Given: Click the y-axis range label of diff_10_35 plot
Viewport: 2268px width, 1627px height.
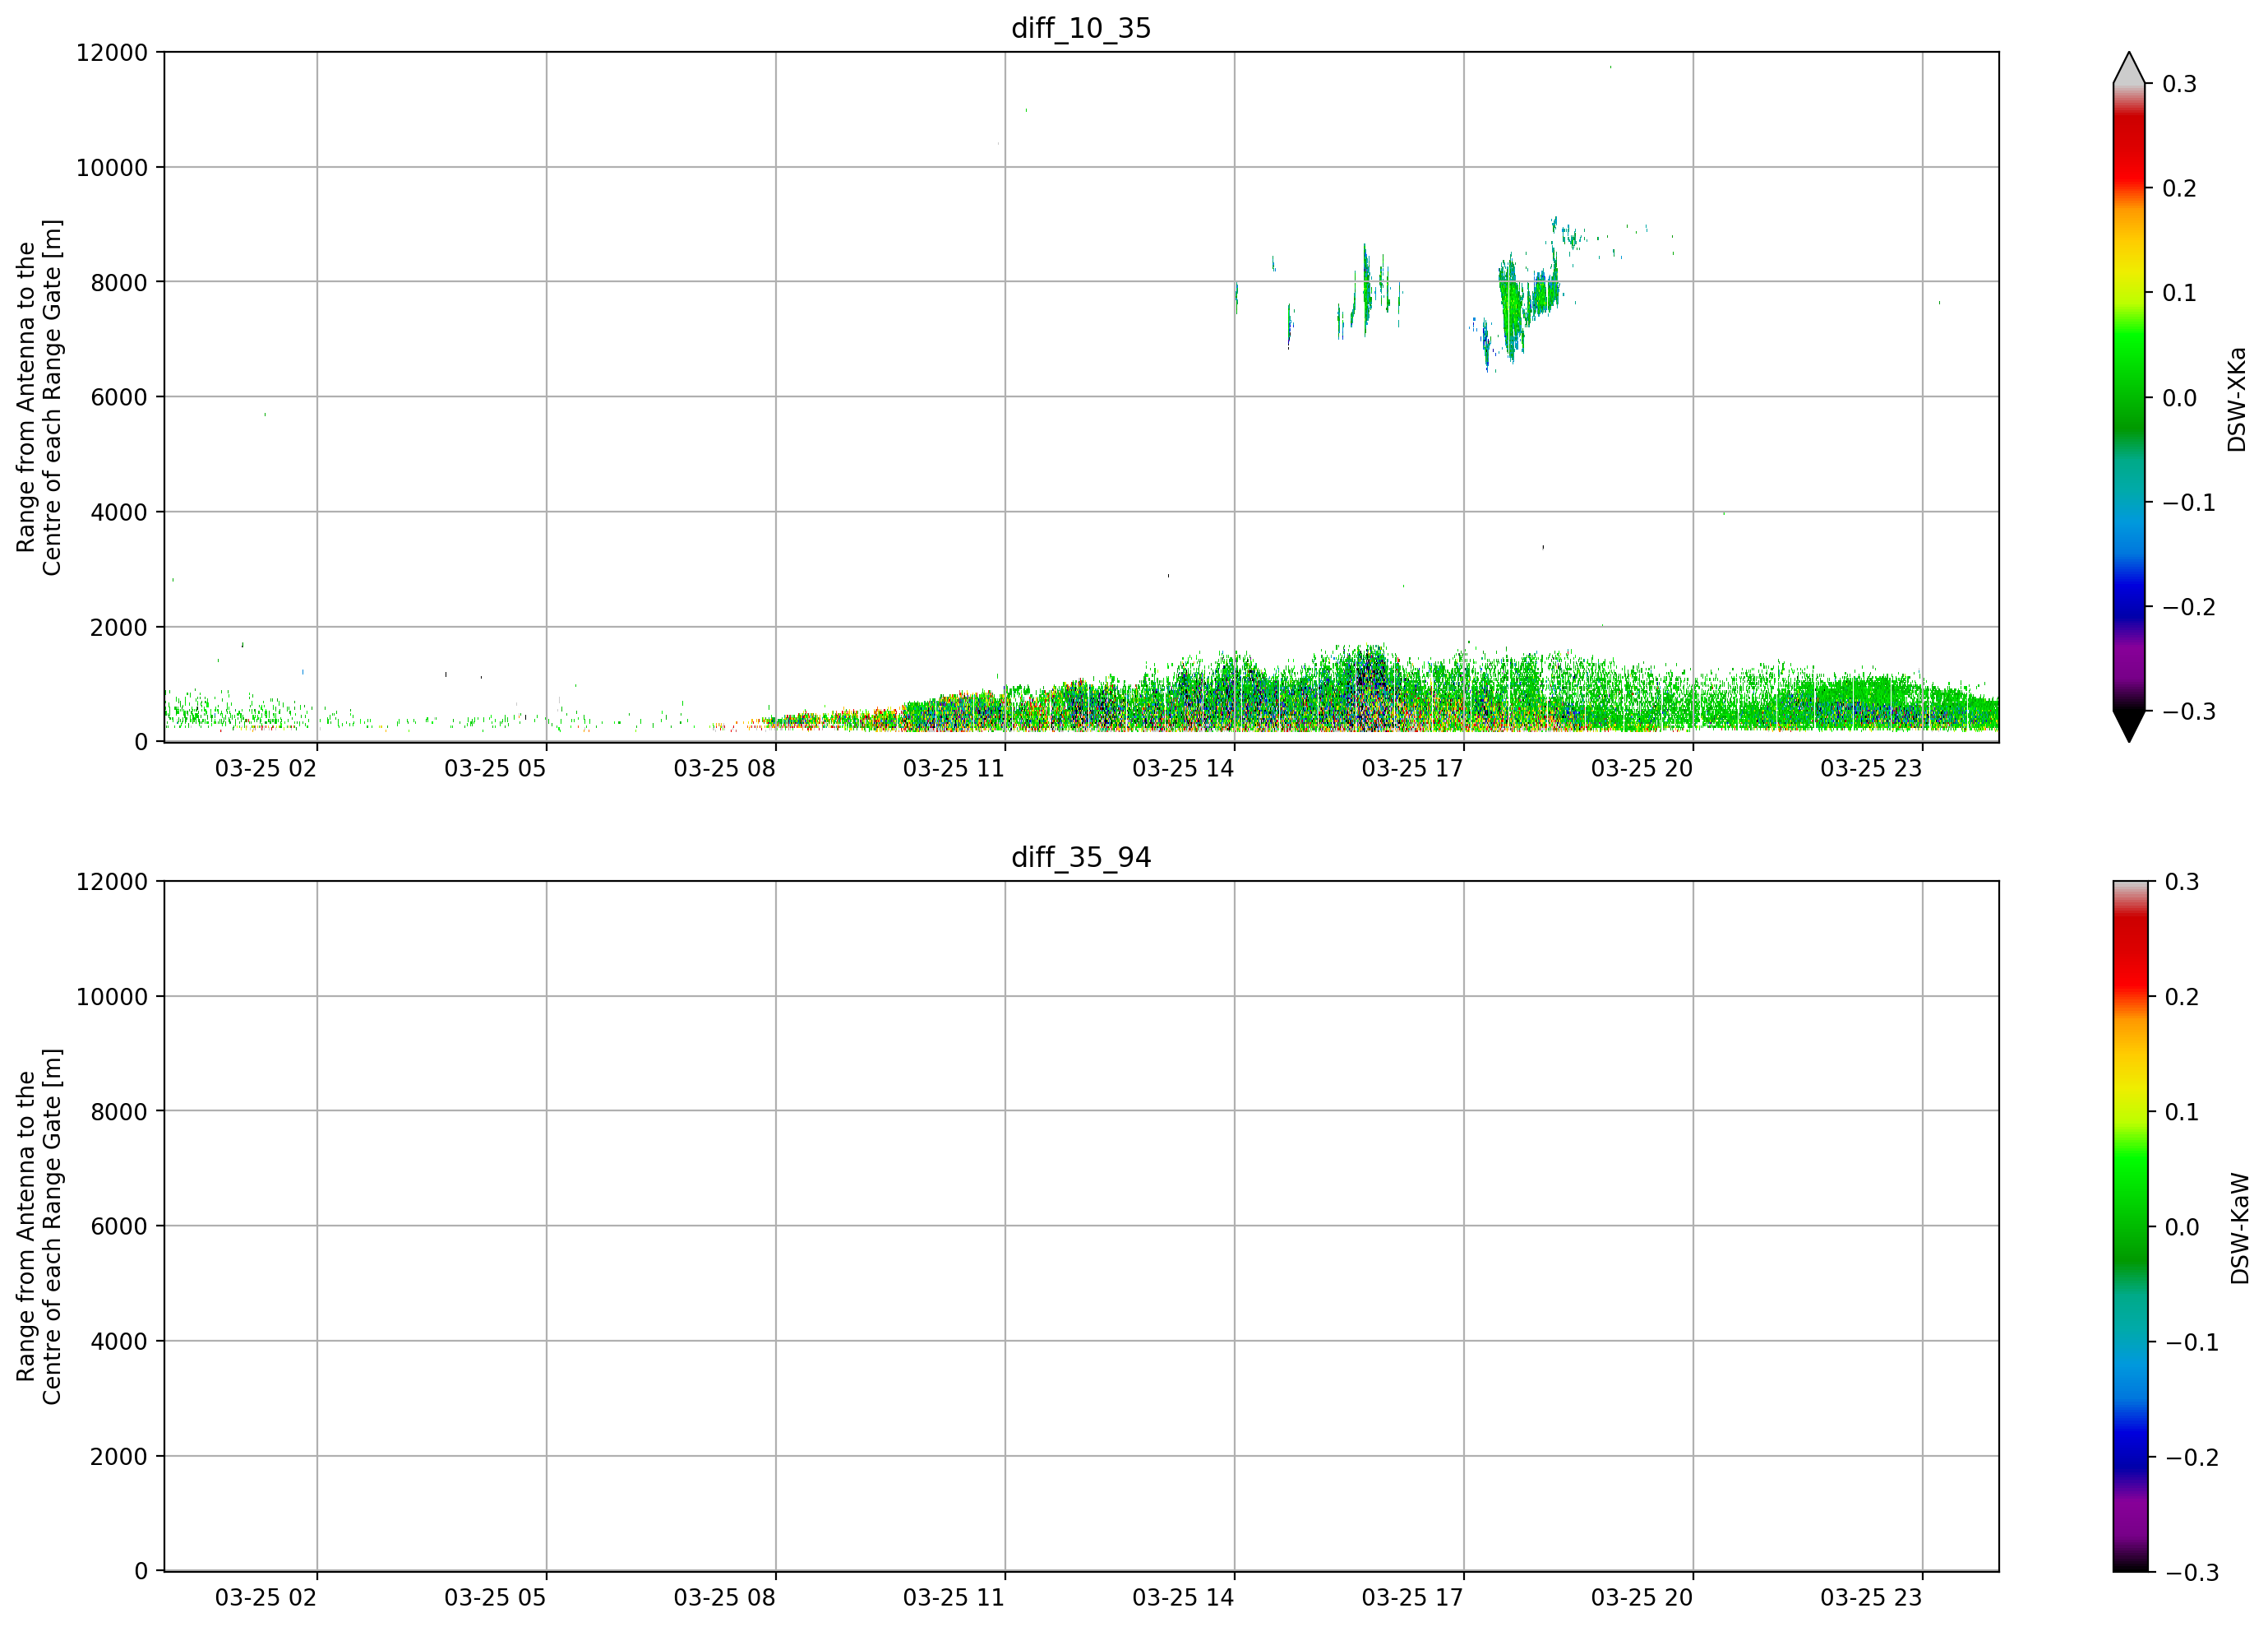Looking at the screenshot, I should 39,397.
